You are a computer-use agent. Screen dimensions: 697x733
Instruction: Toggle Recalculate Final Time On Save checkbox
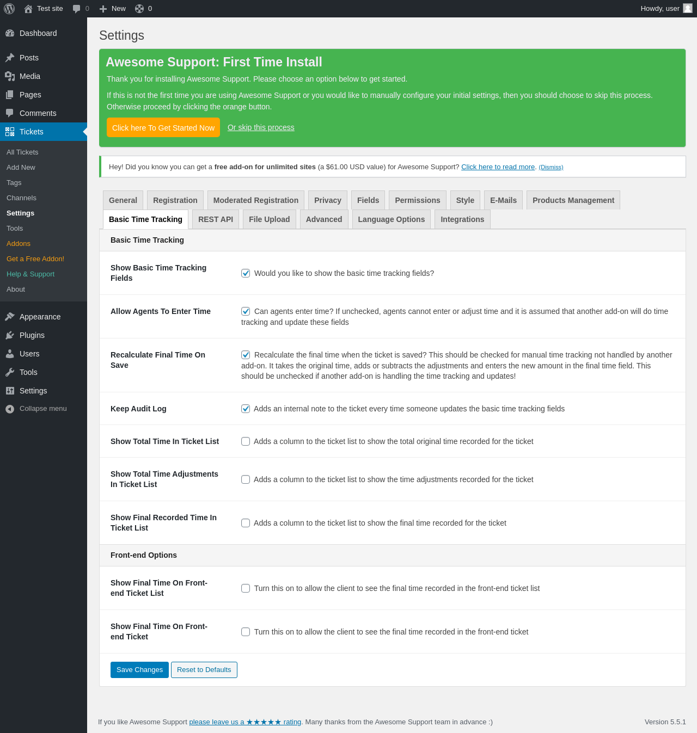(x=246, y=355)
